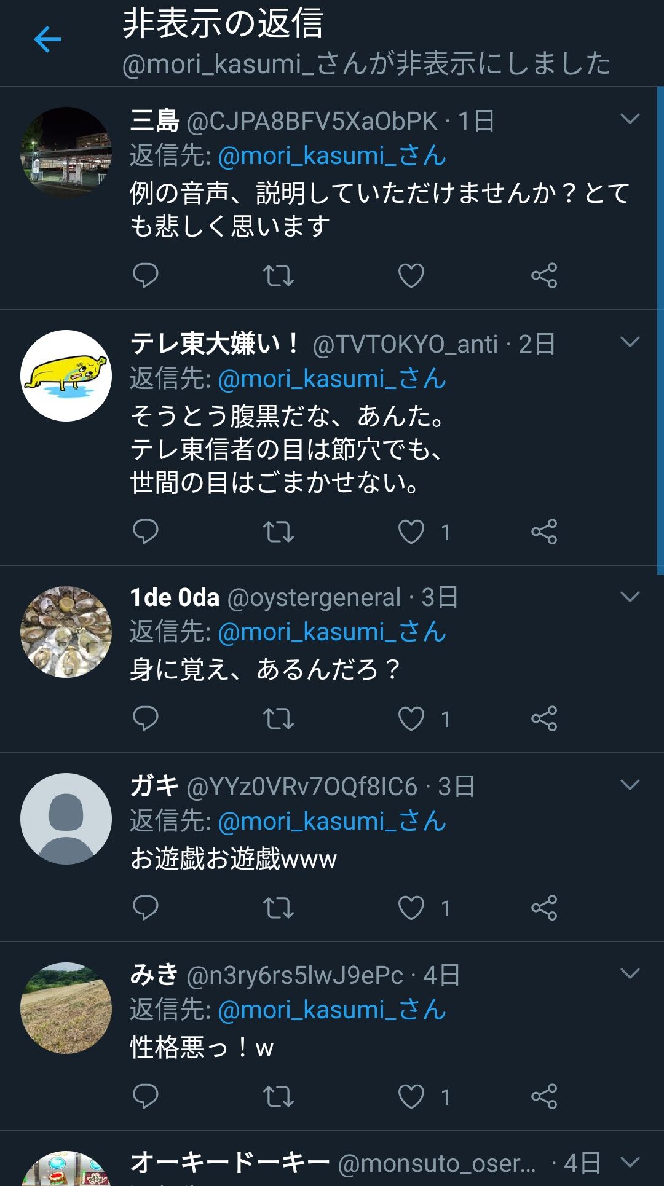Go back using the blue arrow
Image resolution: width=664 pixels, height=1186 pixels.
pyautogui.click(x=47, y=40)
